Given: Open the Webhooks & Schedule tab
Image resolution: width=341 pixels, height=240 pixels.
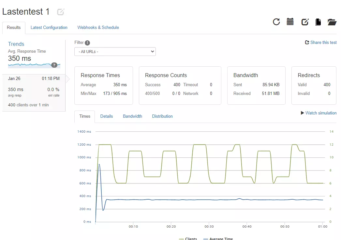Looking at the screenshot, I should 98,28.
